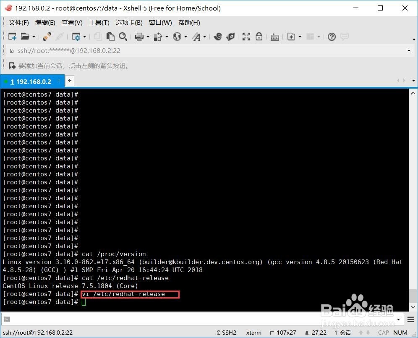Click the Reconnect toolbar icon
The width and height of the screenshot is (418, 338).
[59, 37]
